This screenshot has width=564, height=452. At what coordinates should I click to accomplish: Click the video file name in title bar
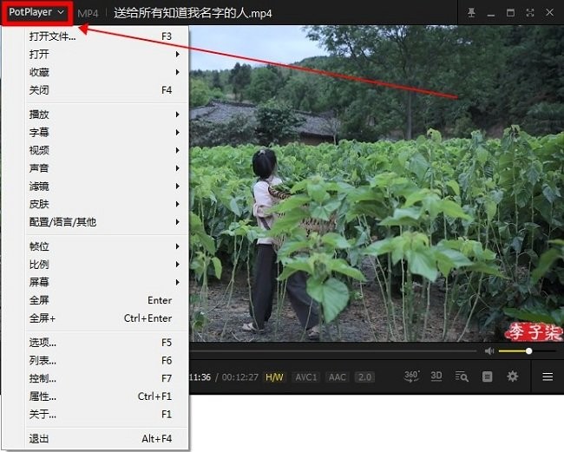[x=193, y=13]
